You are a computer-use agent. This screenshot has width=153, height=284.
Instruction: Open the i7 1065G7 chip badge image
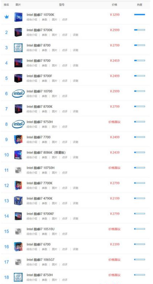[x=18, y=262]
